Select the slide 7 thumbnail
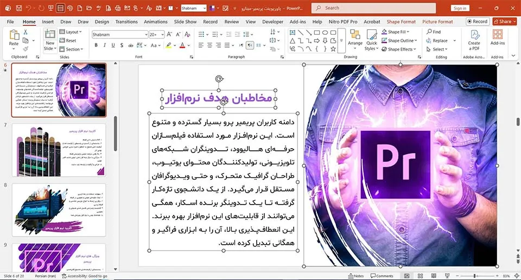This screenshot has width=521, height=280. pyautogui.click(x=59, y=150)
